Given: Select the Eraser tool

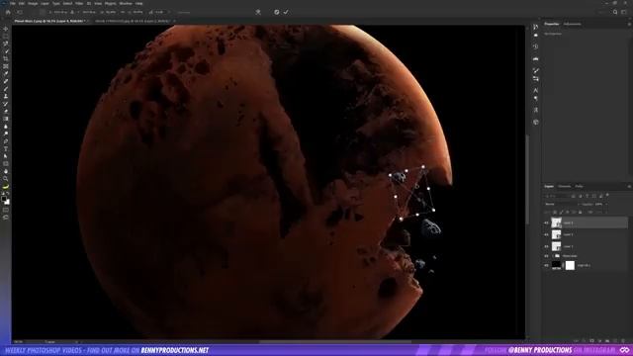Looking at the screenshot, I should coord(6,112).
